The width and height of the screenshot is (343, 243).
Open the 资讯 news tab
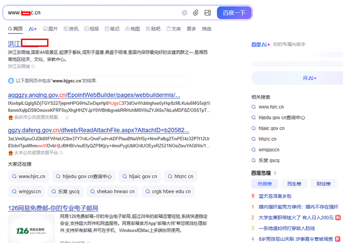[x=70, y=29]
